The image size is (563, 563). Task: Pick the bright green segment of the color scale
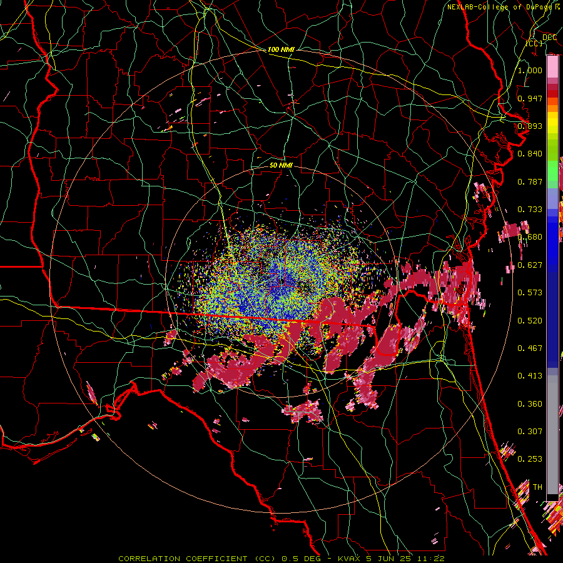point(552,170)
